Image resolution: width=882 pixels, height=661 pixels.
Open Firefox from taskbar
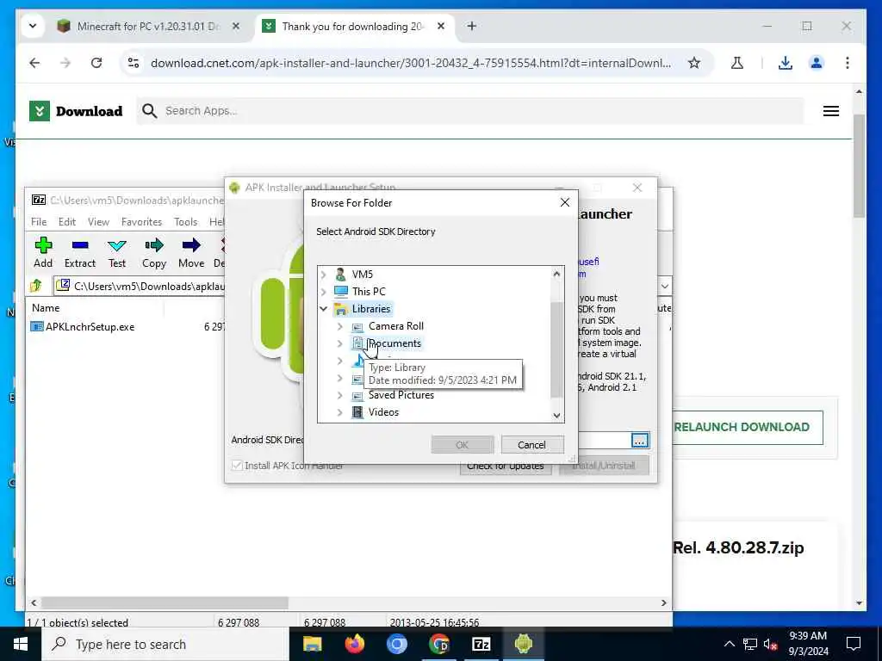click(354, 644)
